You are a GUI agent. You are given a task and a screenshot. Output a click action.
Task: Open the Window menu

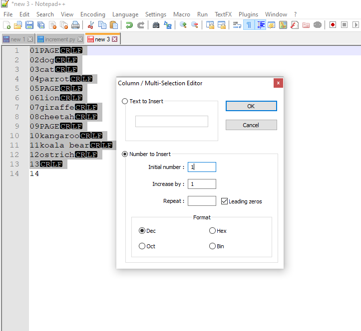click(x=276, y=14)
